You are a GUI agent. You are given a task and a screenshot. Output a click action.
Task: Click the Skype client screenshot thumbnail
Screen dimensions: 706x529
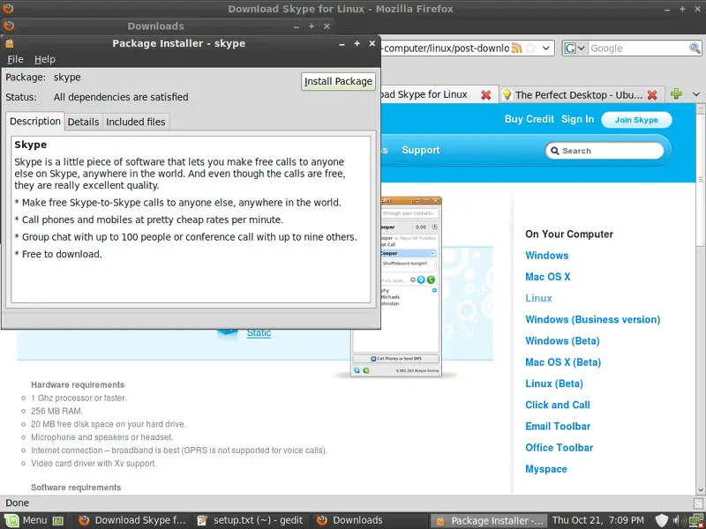[x=396, y=286]
